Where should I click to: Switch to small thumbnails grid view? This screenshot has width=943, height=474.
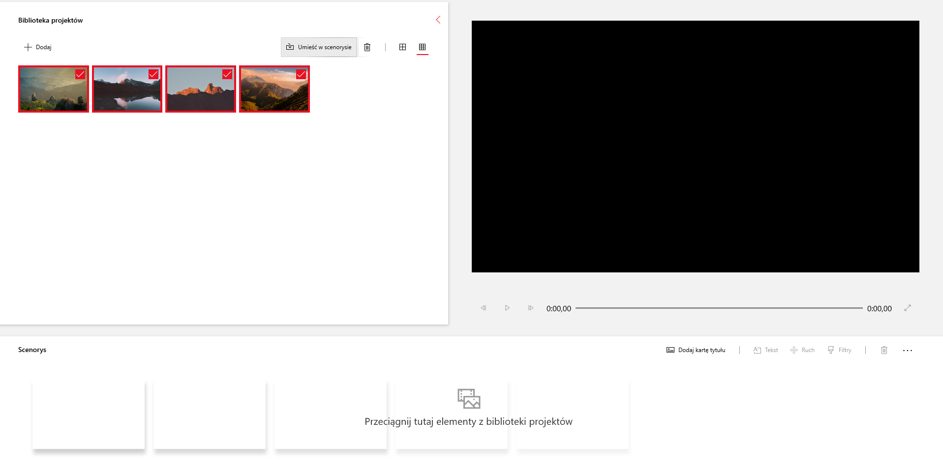[x=422, y=47]
